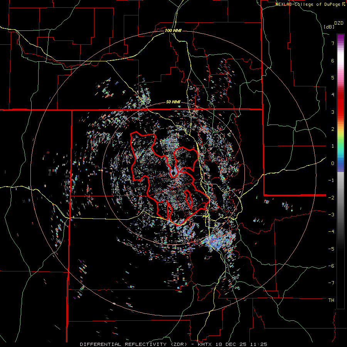Click the "4" value on the scale
The height and width of the screenshot is (347, 347).
333,94
